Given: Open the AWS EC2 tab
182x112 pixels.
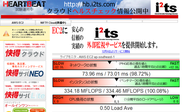Looking at the screenshot, I should (18, 23).
